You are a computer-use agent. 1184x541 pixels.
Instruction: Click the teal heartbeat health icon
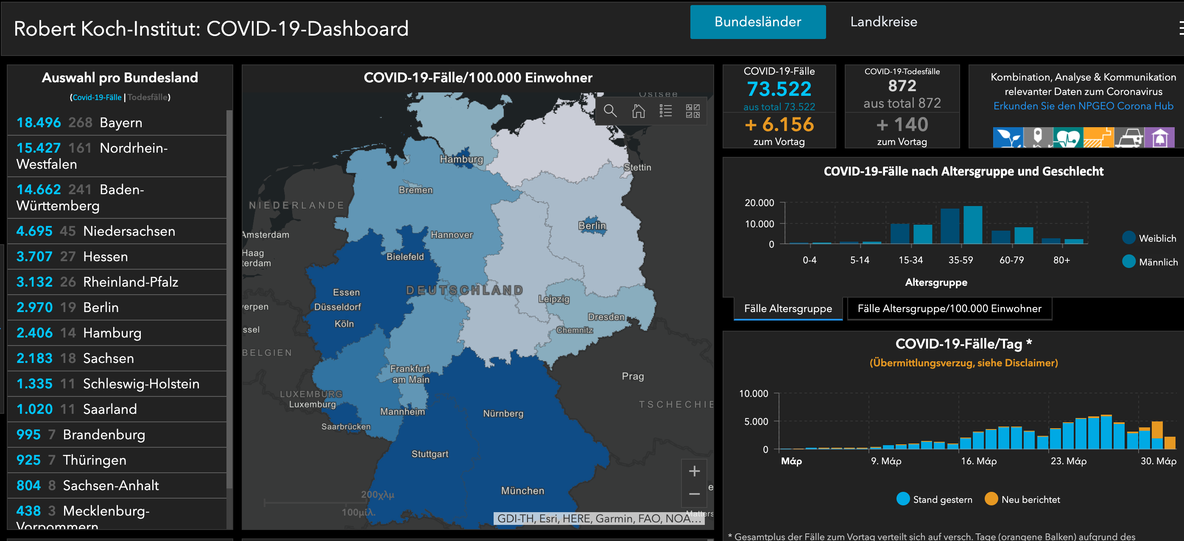click(x=1067, y=137)
